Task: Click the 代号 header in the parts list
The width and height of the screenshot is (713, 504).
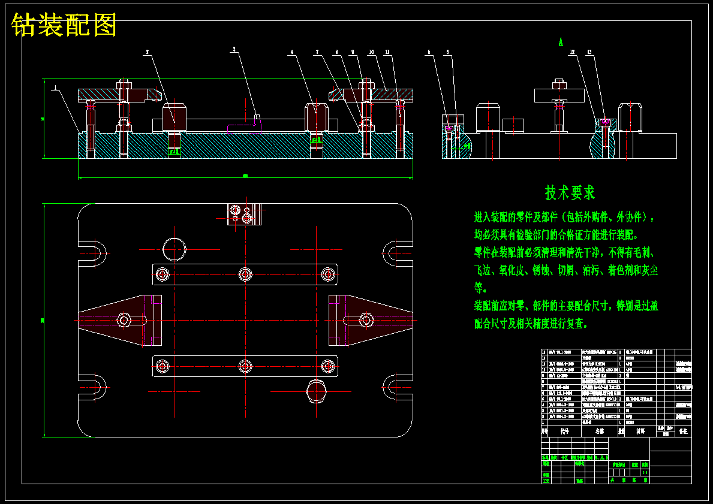Action: point(564,431)
